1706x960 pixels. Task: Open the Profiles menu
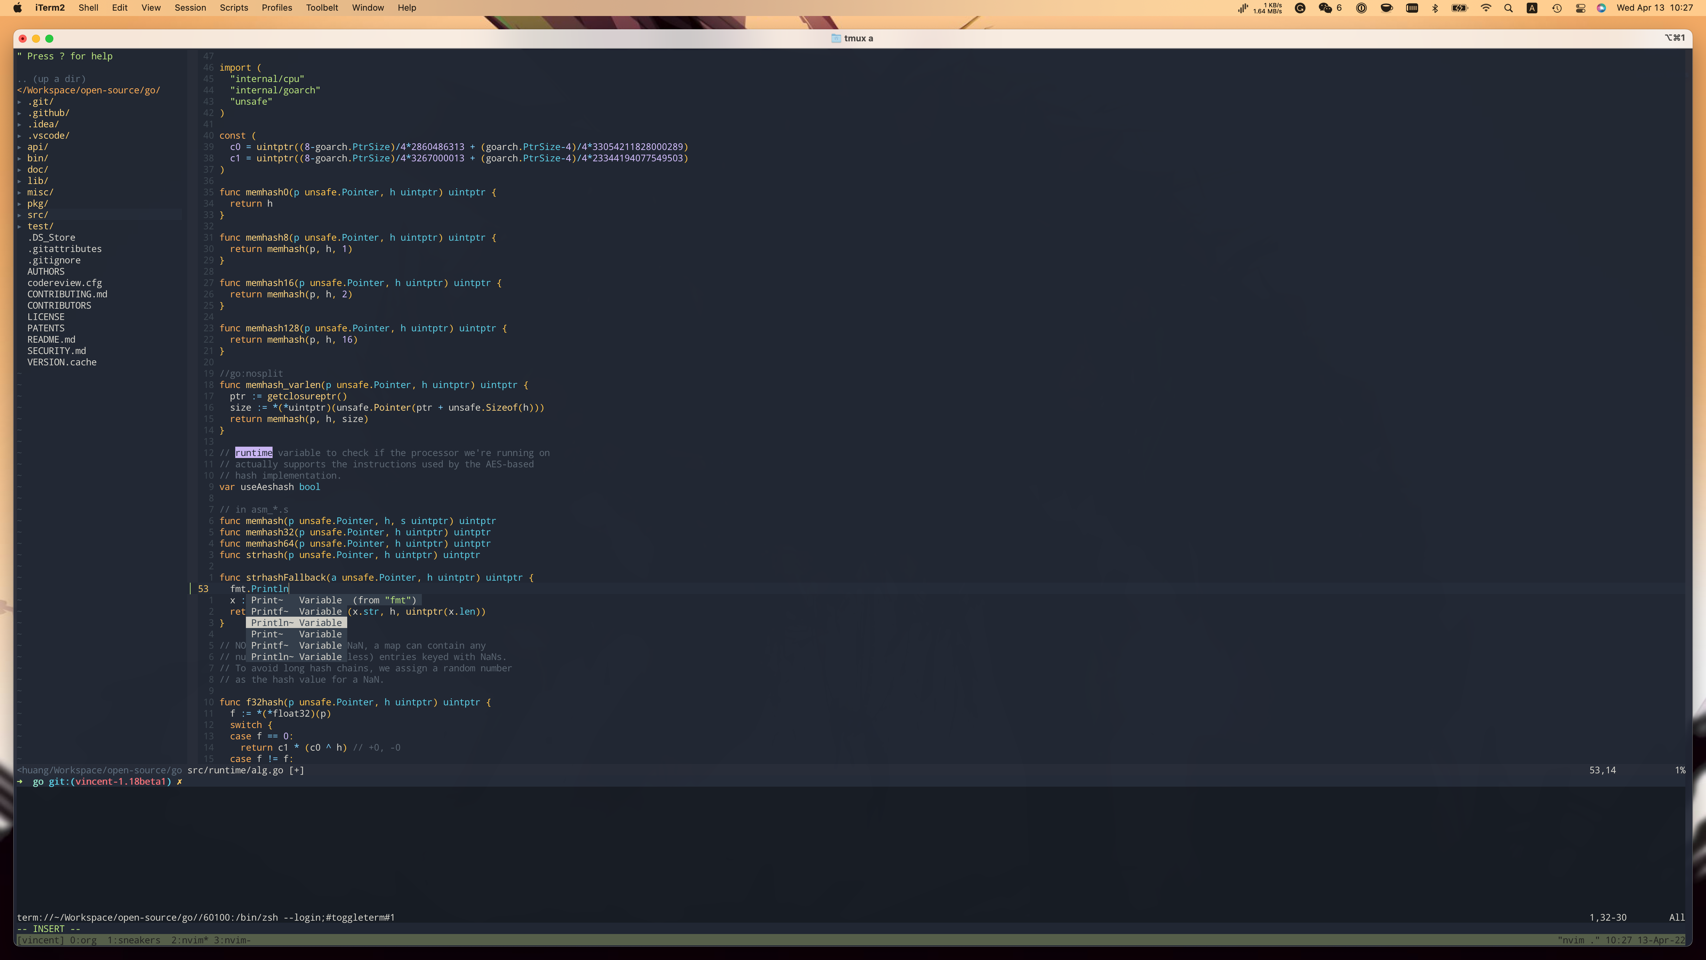276,8
